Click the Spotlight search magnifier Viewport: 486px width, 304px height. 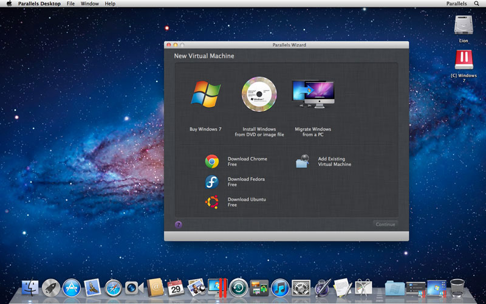click(x=476, y=4)
